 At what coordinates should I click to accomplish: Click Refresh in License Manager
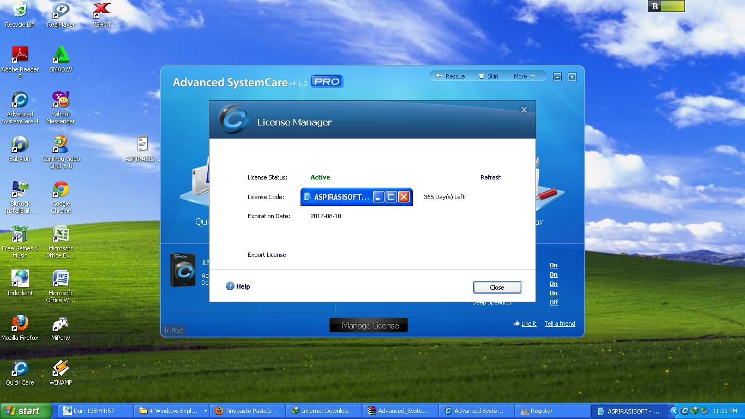click(x=491, y=177)
